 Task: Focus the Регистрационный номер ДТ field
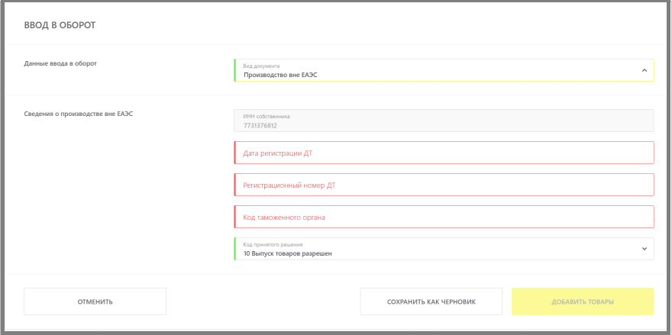[444, 185]
